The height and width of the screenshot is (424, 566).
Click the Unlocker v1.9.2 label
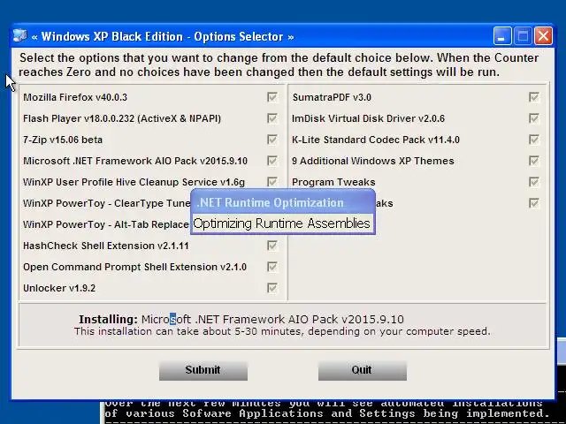pos(59,289)
